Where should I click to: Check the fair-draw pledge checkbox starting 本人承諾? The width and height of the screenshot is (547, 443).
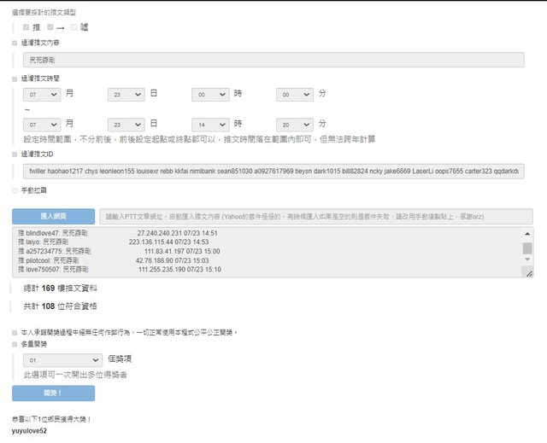pyautogui.click(x=15, y=332)
